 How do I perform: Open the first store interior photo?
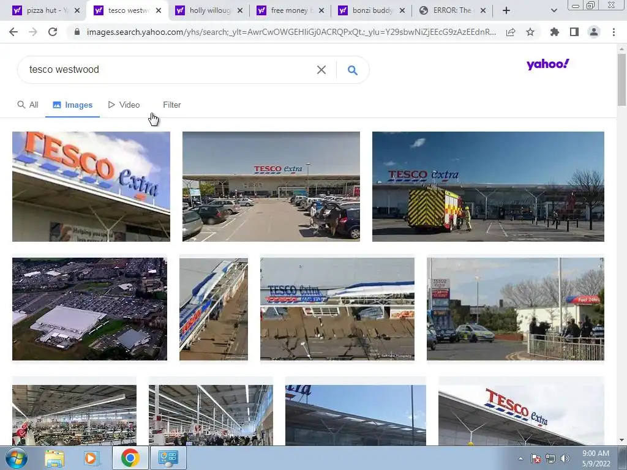tap(74, 415)
